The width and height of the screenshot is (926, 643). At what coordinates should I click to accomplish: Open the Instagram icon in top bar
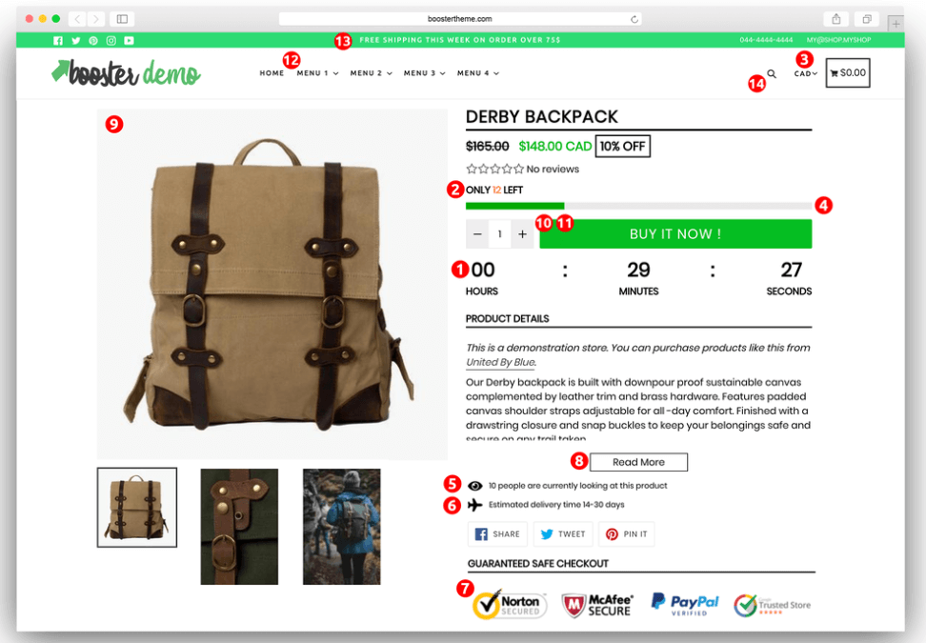(x=111, y=41)
